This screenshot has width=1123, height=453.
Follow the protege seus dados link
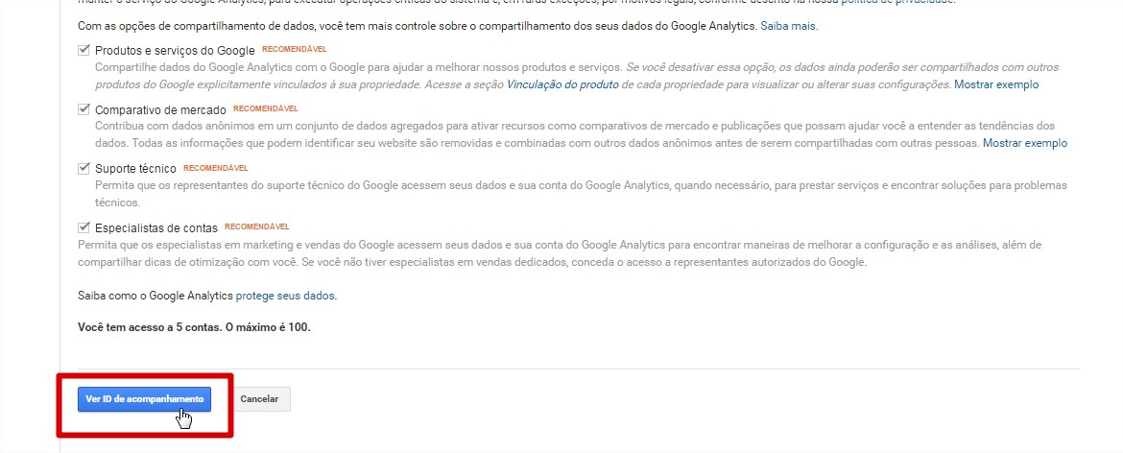284,295
